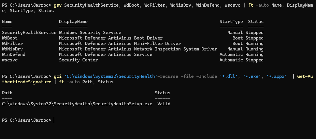
Task: Click the Status header of the services table
Action: 256,22
